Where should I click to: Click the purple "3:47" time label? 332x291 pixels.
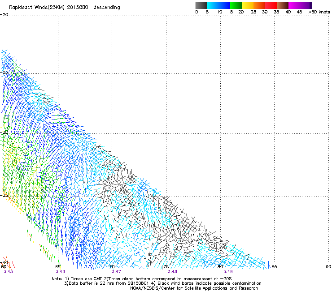117,272
